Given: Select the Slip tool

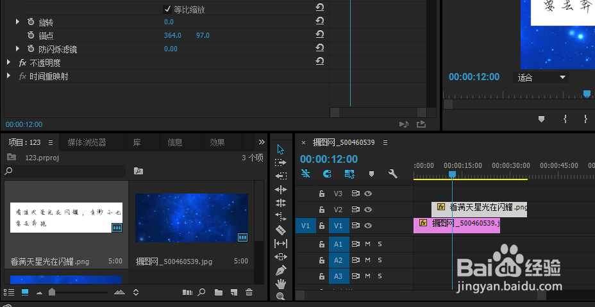Looking at the screenshot, I should (x=281, y=244).
